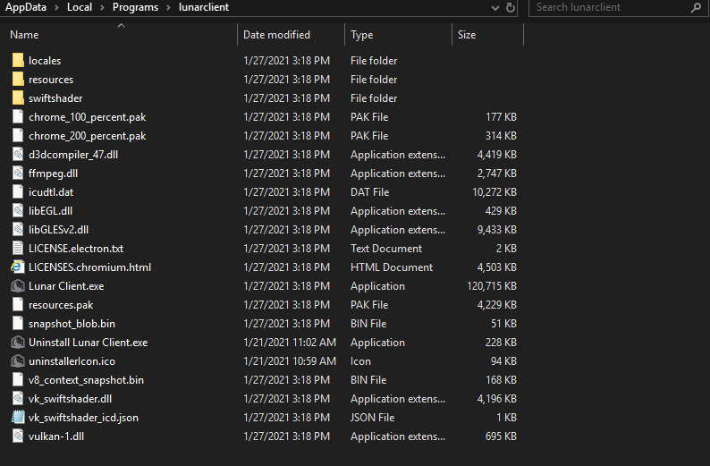Sort files by Name column header
This screenshot has height=466, width=710.
tap(25, 35)
